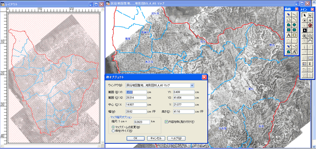The image size is (316, 149).
Task: Select the Zoom-out magnifier tool
Action: 310,36
